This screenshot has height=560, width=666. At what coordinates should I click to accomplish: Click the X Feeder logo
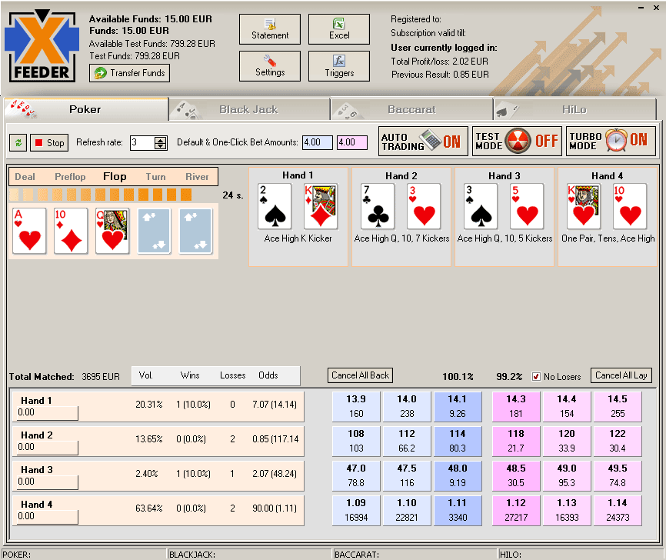pos(42,45)
